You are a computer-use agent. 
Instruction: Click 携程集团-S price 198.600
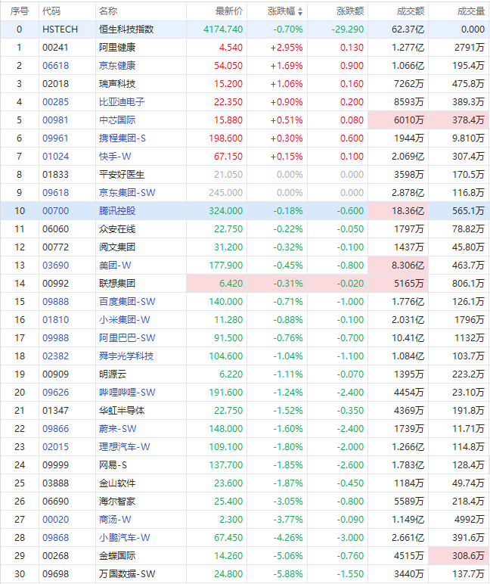(x=225, y=138)
